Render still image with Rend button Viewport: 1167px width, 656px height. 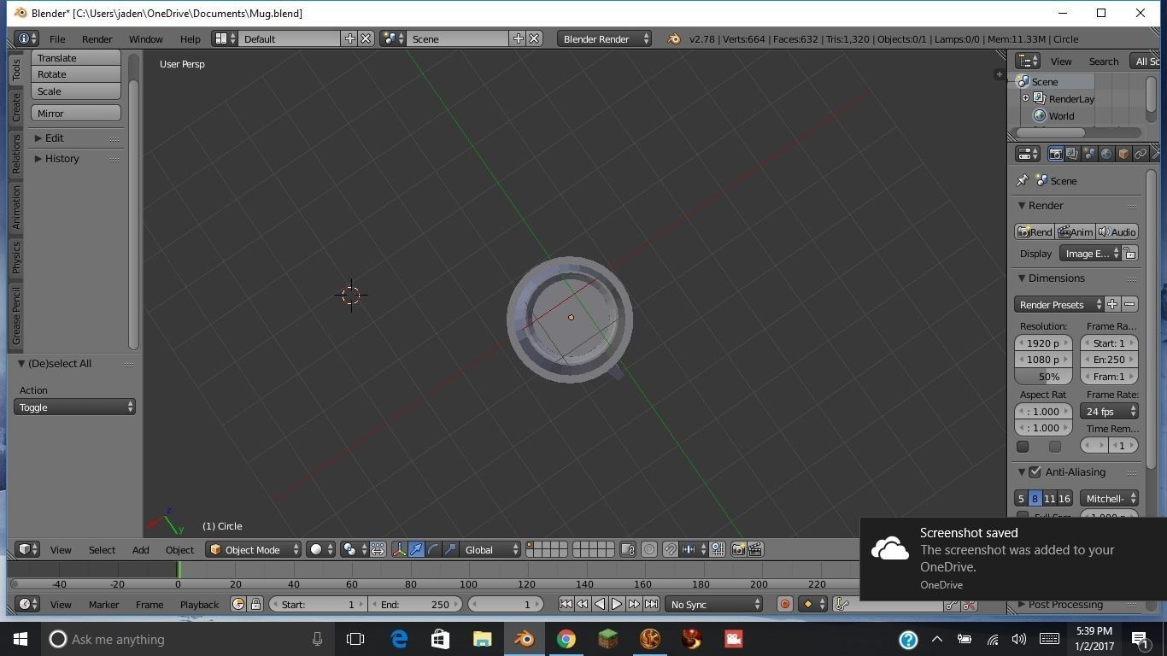click(x=1034, y=231)
